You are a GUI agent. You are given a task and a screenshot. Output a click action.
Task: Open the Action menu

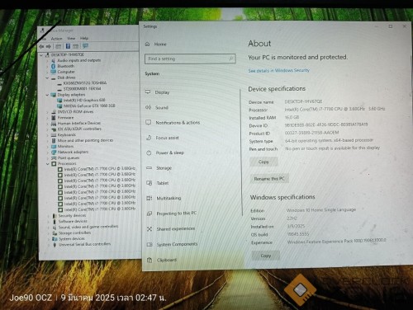(56, 39)
